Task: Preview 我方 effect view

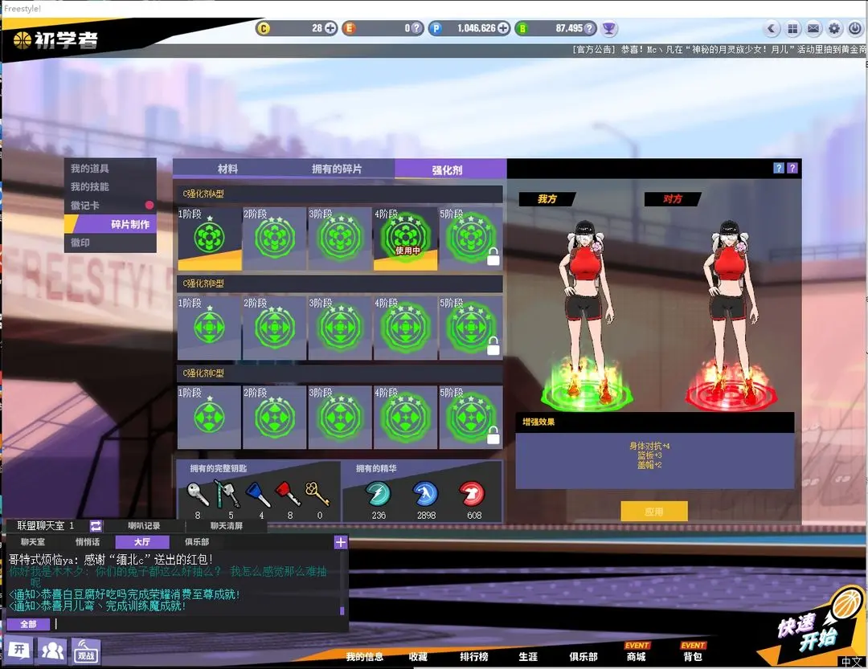Action: (x=547, y=199)
